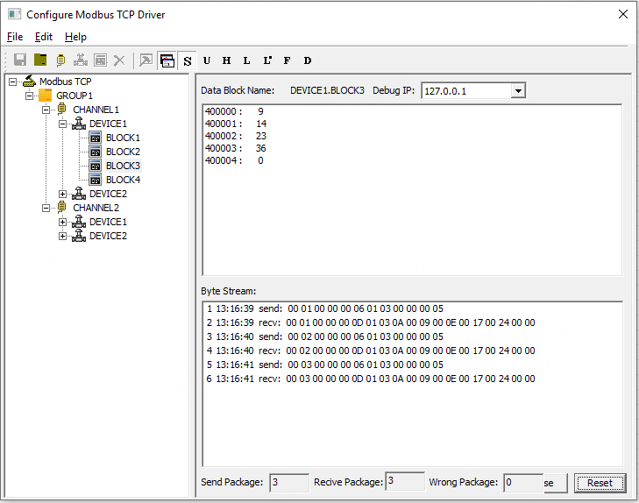639x503 pixels.
Task: Switch display format to U (unsigned)
Action: 207,60
